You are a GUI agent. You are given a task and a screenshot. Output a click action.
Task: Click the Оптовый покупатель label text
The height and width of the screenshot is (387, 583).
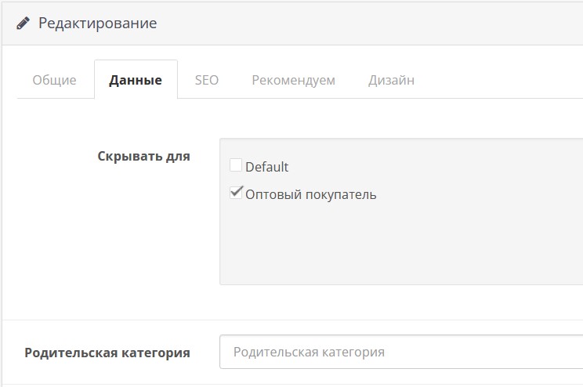coord(311,194)
